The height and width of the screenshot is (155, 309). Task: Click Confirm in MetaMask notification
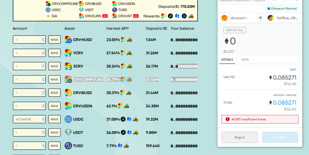(280, 137)
